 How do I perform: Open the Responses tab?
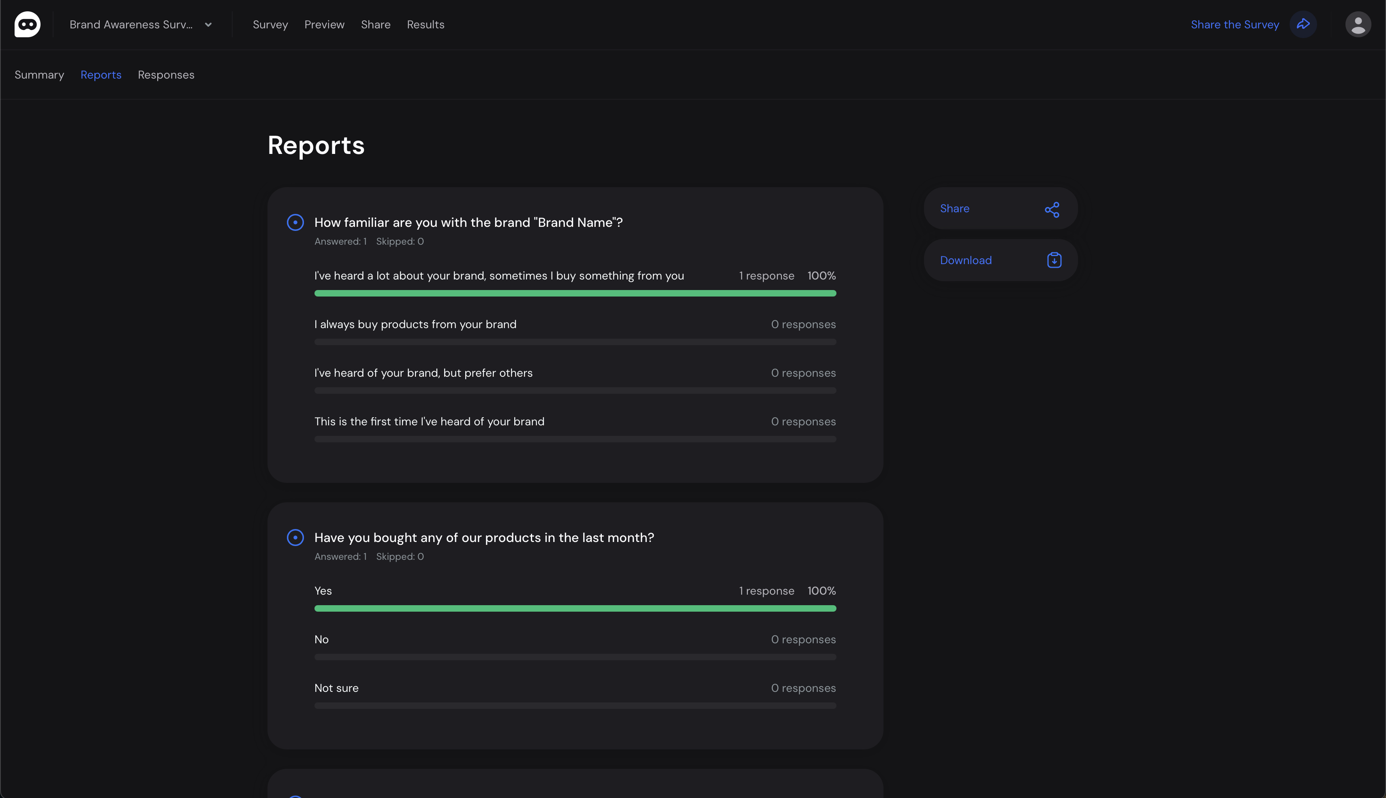[x=166, y=75]
